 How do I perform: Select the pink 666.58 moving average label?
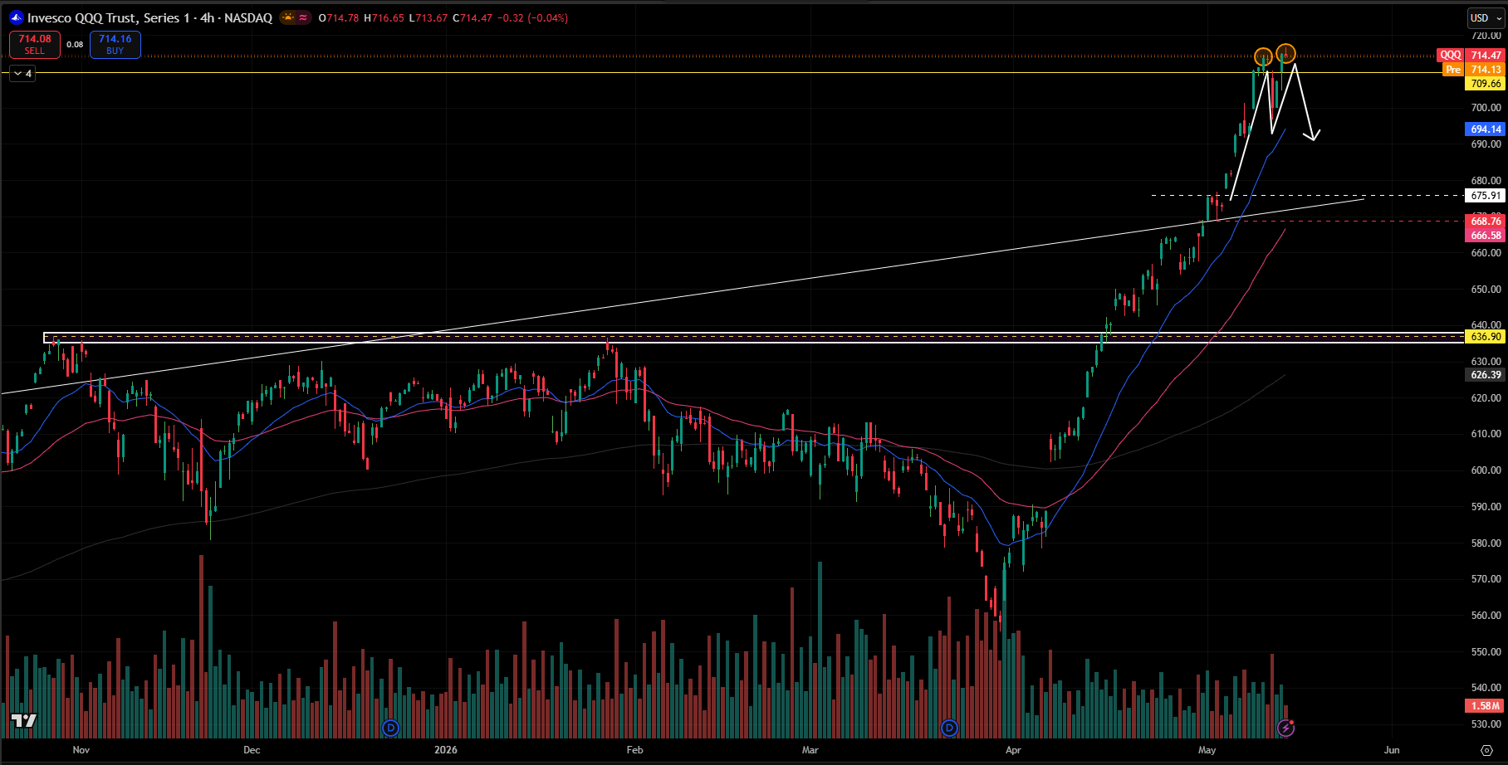(1486, 236)
